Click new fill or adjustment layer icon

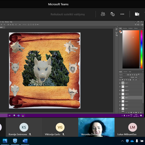point(134,113)
